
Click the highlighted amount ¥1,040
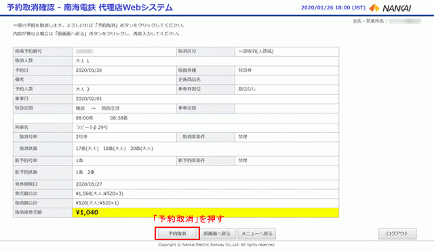(87, 212)
